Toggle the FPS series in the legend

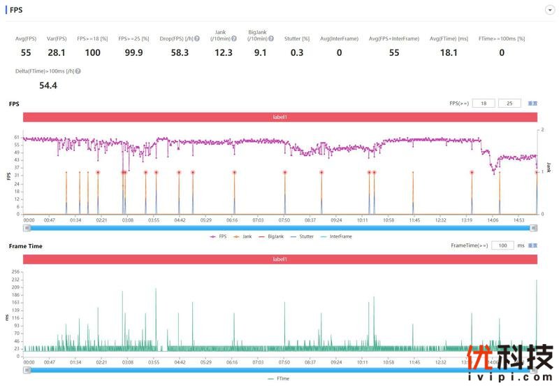(x=218, y=236)
